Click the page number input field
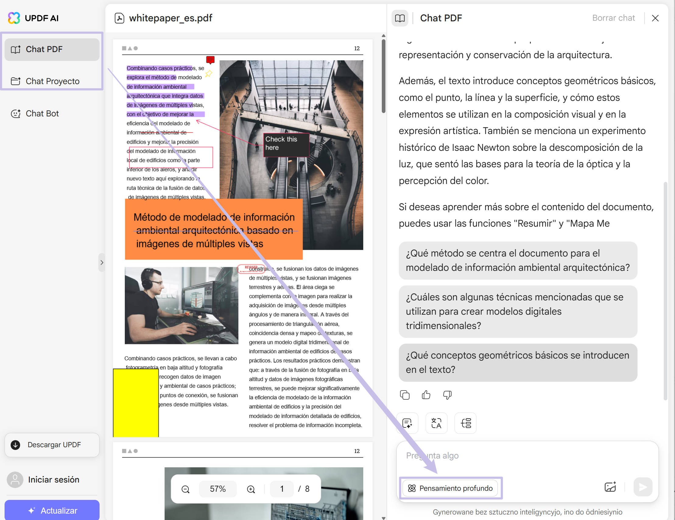The width and height of the screenshot is (675, 520). click(x=282, y=489)
